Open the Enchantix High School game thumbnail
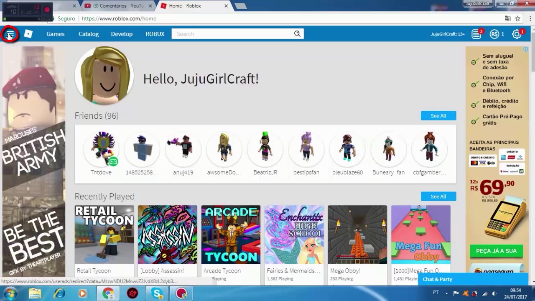Viewport: 535px width, 301px height. [294, 235]
